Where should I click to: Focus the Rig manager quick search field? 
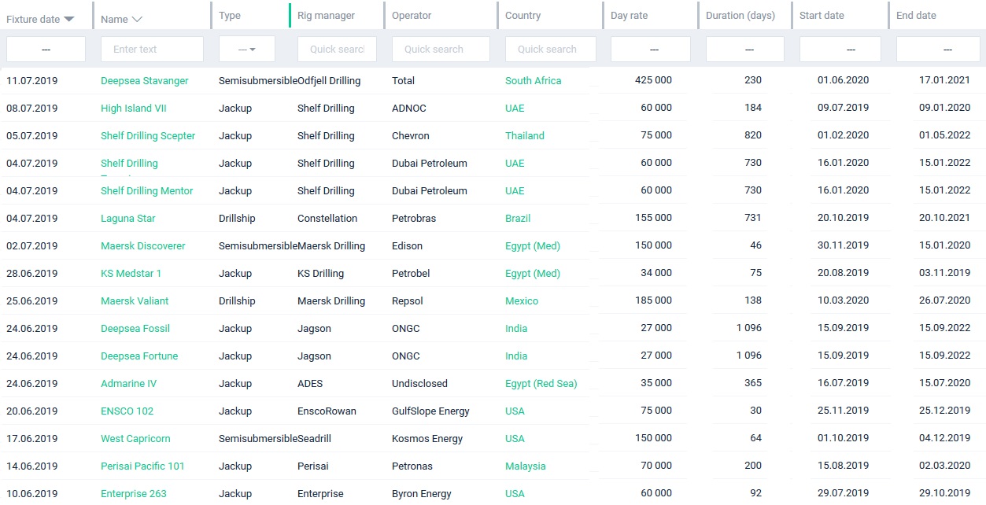tap(337, 49)
